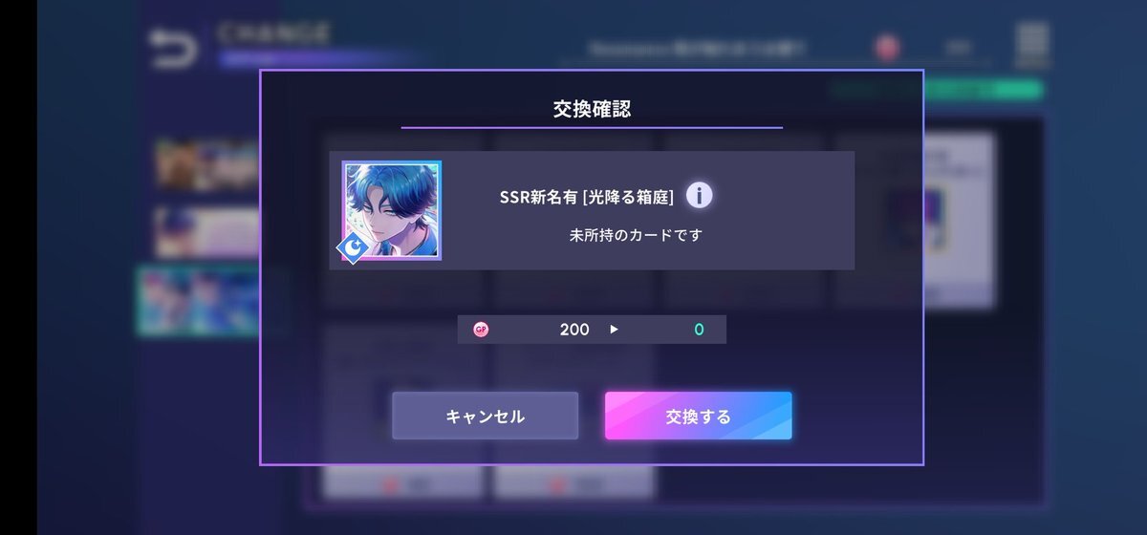Tap the 交換確認 dialog title
The image size is (1147, 535).
(x=592, y=109)
